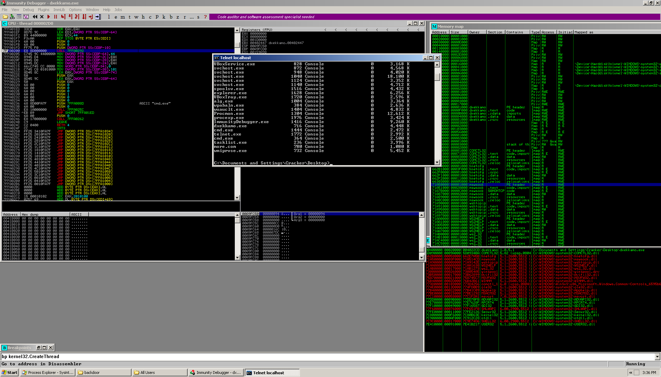Screen dimensions: 661x377
Task: Open the ImmLib menu
Action: [59, 10]
